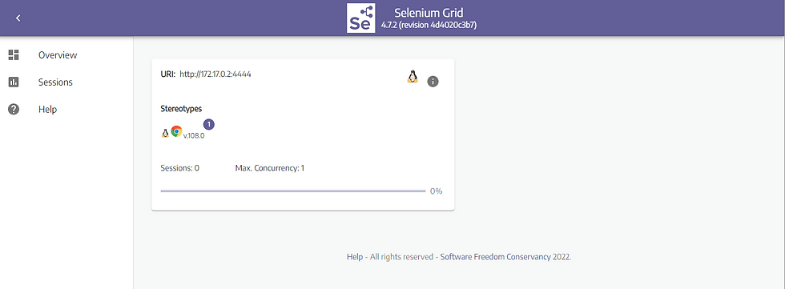This screenshot has height=289, width=785.
Task: Click the Chrome browser stereotype icon
Action: click(x=176, y=131)
